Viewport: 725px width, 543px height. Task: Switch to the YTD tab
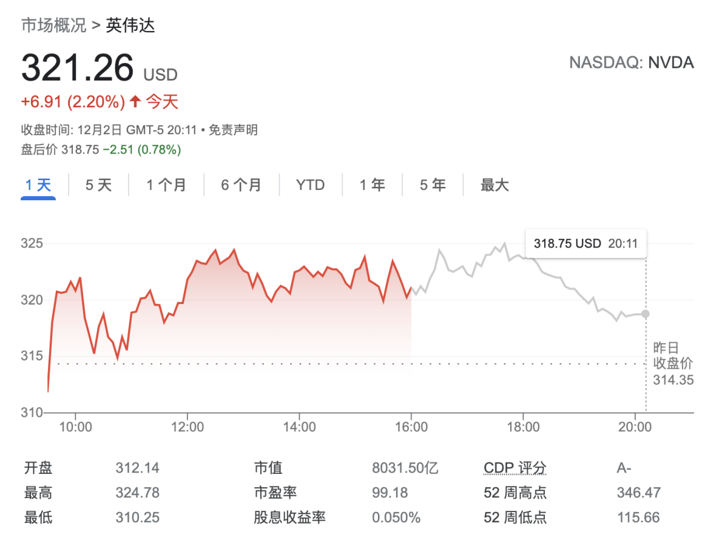pyautogui.click(x=310, y=185)
